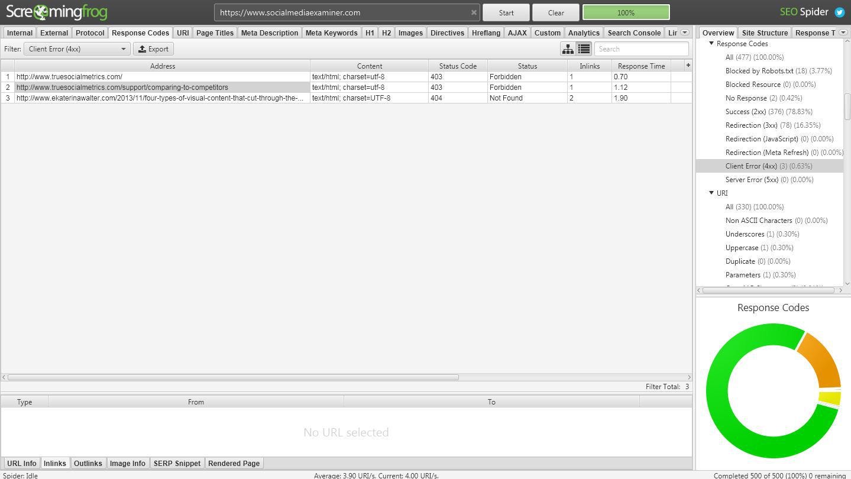Viewport: 851px width, 479px height.
Task: Open the SERP Snippet bottom tab
Action: [177, 464]
